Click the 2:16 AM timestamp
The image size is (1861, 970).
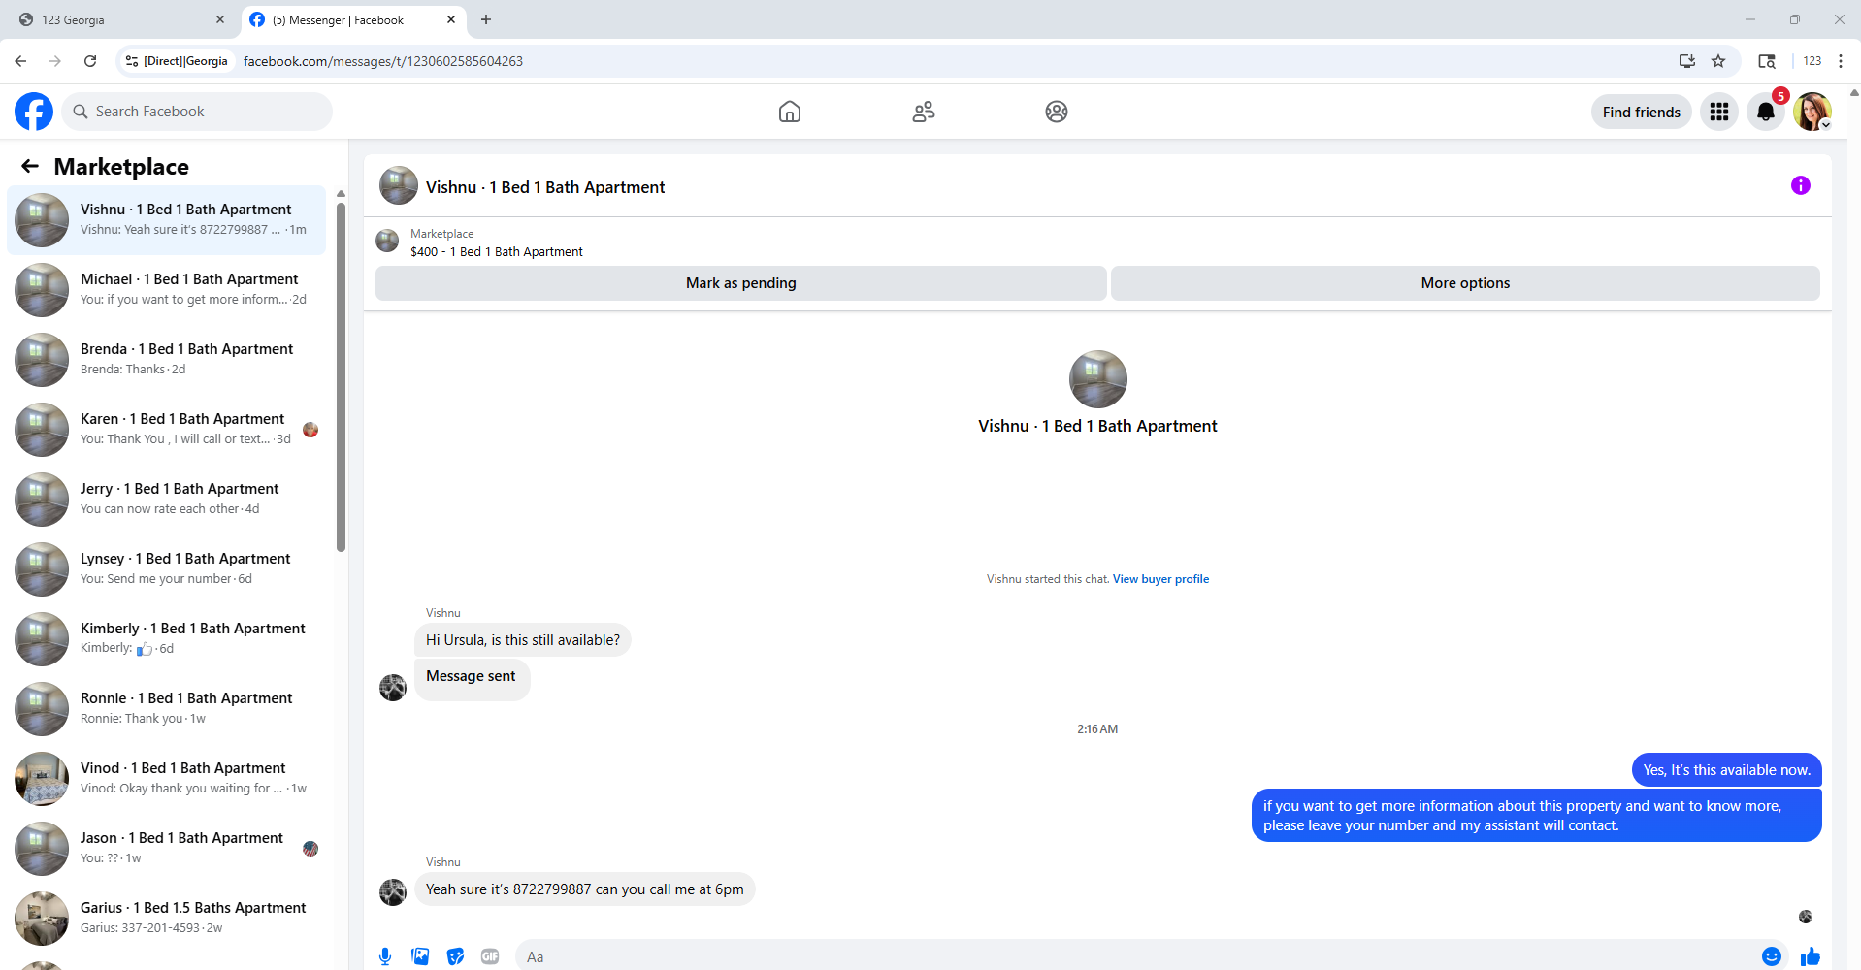[1097, 729]
